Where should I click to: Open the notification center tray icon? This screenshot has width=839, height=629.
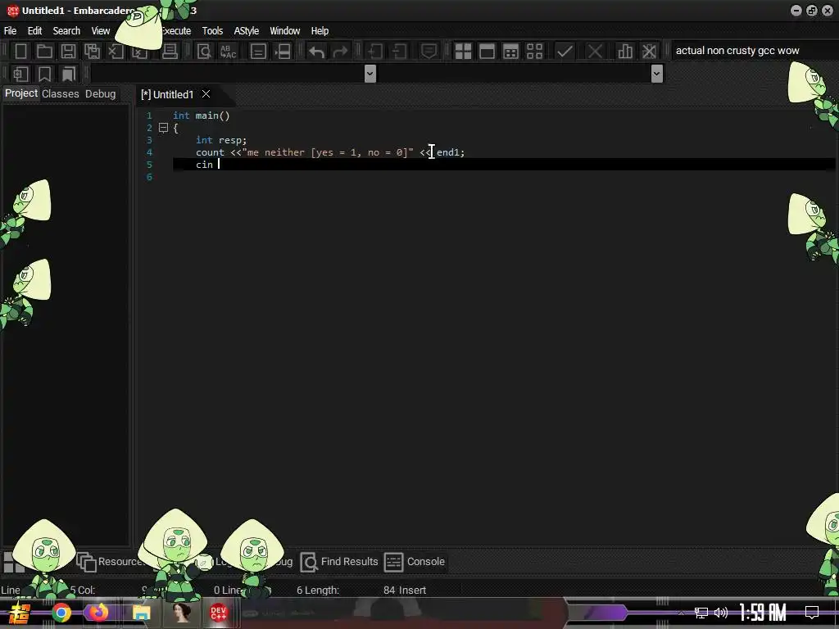point(812,613)
